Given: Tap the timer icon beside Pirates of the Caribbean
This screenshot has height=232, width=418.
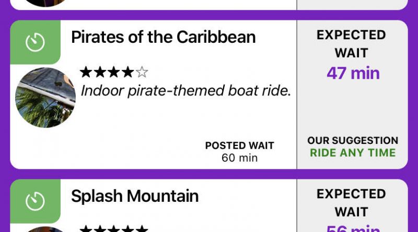Looking at the screenshot, I should pos(35,42).
